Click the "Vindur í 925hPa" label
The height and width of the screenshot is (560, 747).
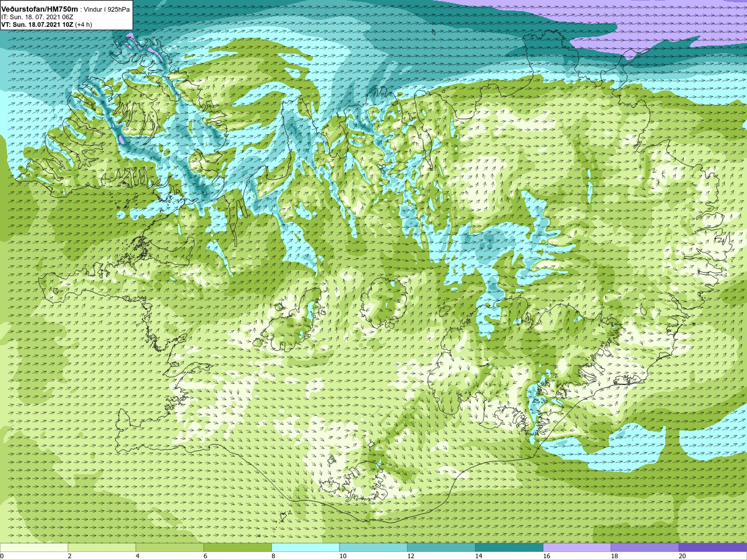pos(107,9)
